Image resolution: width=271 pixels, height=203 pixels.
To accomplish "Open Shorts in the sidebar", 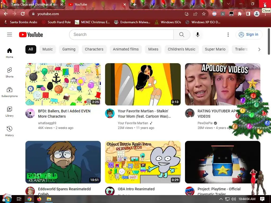I will (x=10, y=72).
